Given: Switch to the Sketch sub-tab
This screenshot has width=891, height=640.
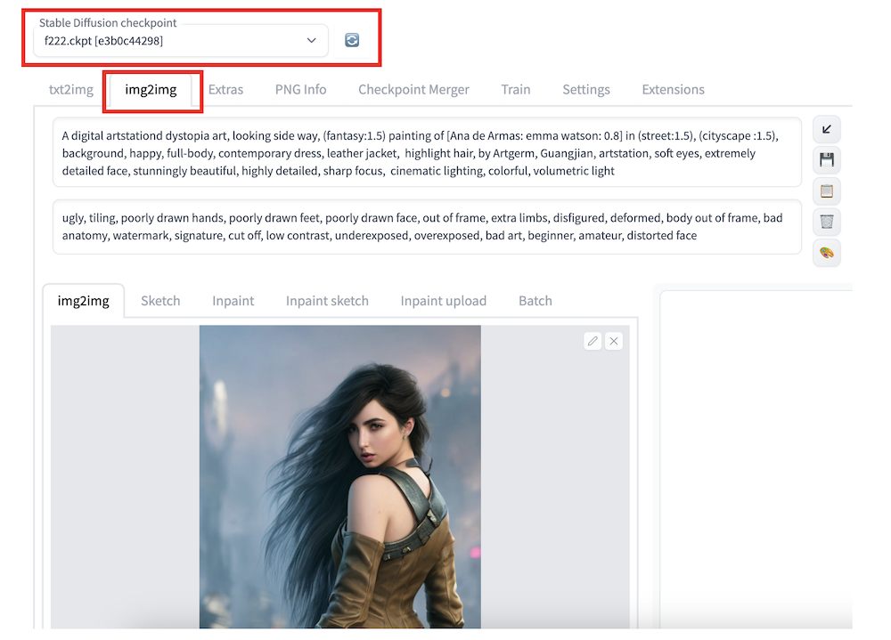Looking at the screenshot, I should [160, 301].
